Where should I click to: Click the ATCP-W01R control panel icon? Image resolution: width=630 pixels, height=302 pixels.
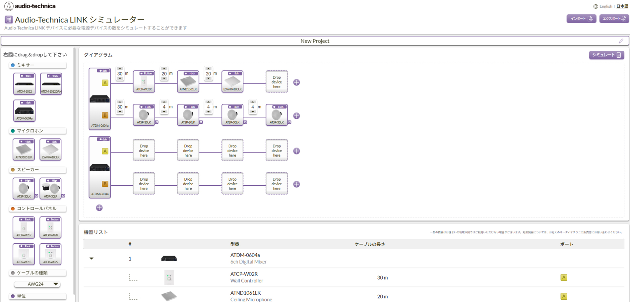24,227
